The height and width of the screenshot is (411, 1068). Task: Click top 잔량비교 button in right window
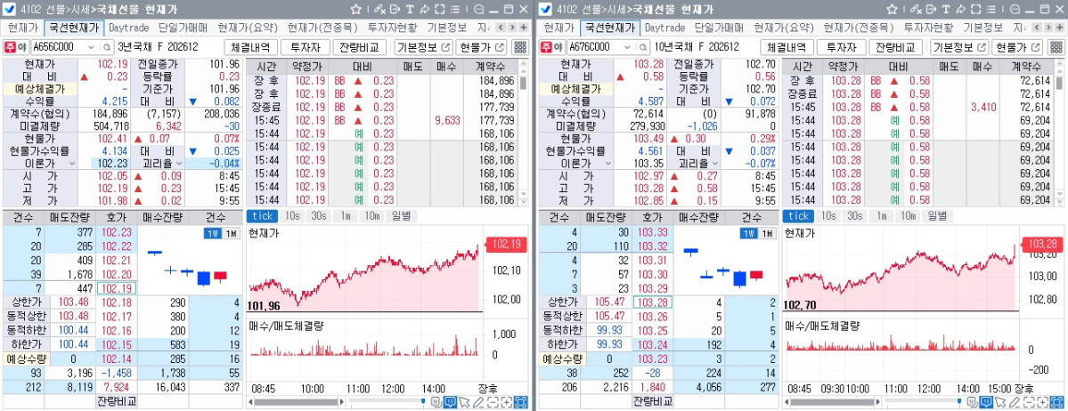(895, 47)
